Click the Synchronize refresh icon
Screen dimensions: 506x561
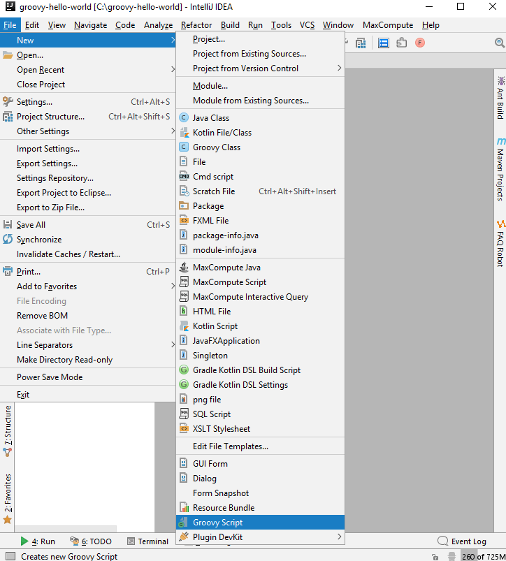point(8,240)
